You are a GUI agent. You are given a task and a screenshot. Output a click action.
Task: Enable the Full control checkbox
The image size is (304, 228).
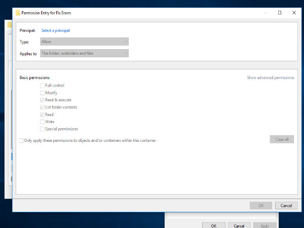pos(42,86)
